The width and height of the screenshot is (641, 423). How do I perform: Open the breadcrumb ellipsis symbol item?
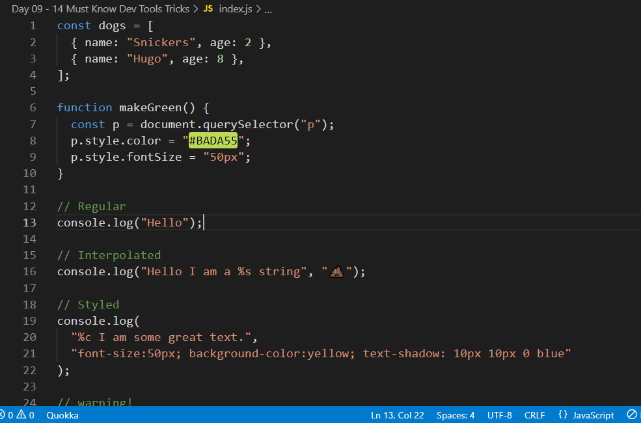tap(268, 10)
